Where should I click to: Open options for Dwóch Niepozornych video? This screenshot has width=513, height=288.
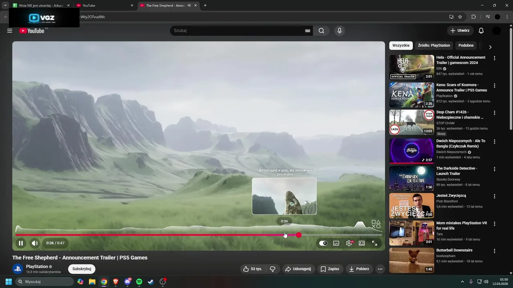[494, 142]
